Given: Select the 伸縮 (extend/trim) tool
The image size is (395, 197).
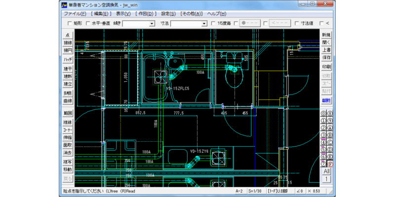Looking at the screenshot, I should 68,137.
